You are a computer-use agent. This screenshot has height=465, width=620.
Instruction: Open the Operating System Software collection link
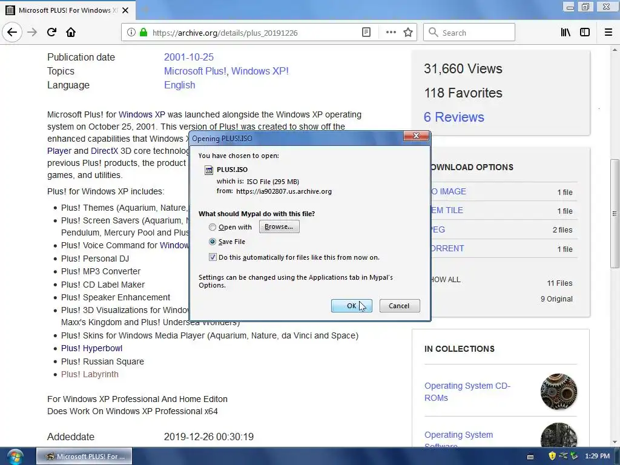point(459,440)
